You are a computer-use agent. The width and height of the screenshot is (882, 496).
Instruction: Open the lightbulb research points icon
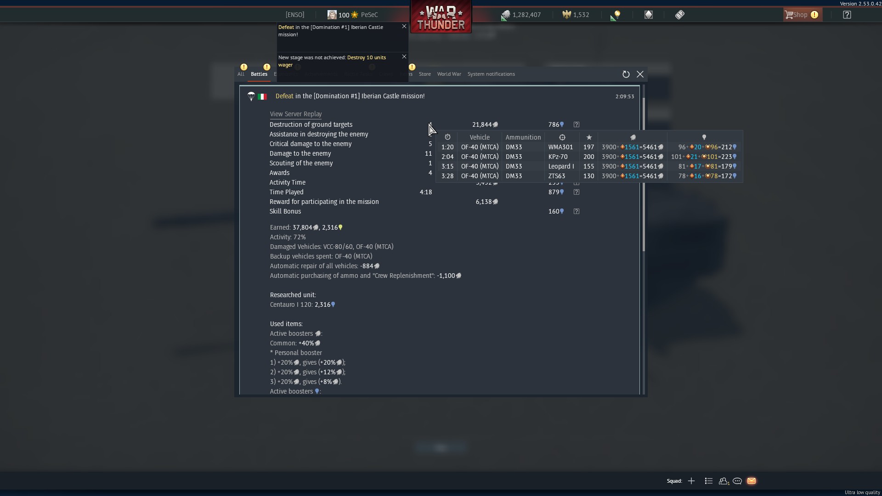(616, 15)
